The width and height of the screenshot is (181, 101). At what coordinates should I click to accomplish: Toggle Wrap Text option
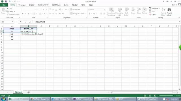(75, 10)
